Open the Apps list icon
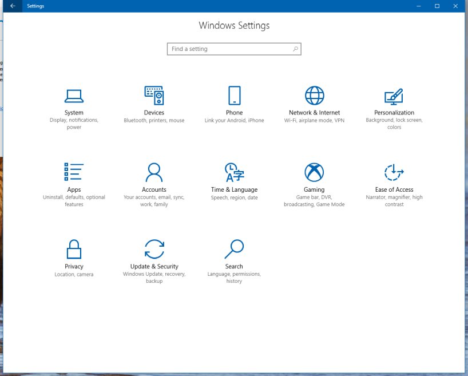Screen dimensions: 468x376 [74, 172]
